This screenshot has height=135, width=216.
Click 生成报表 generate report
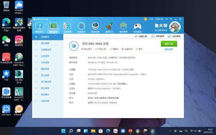pos(174,36)
